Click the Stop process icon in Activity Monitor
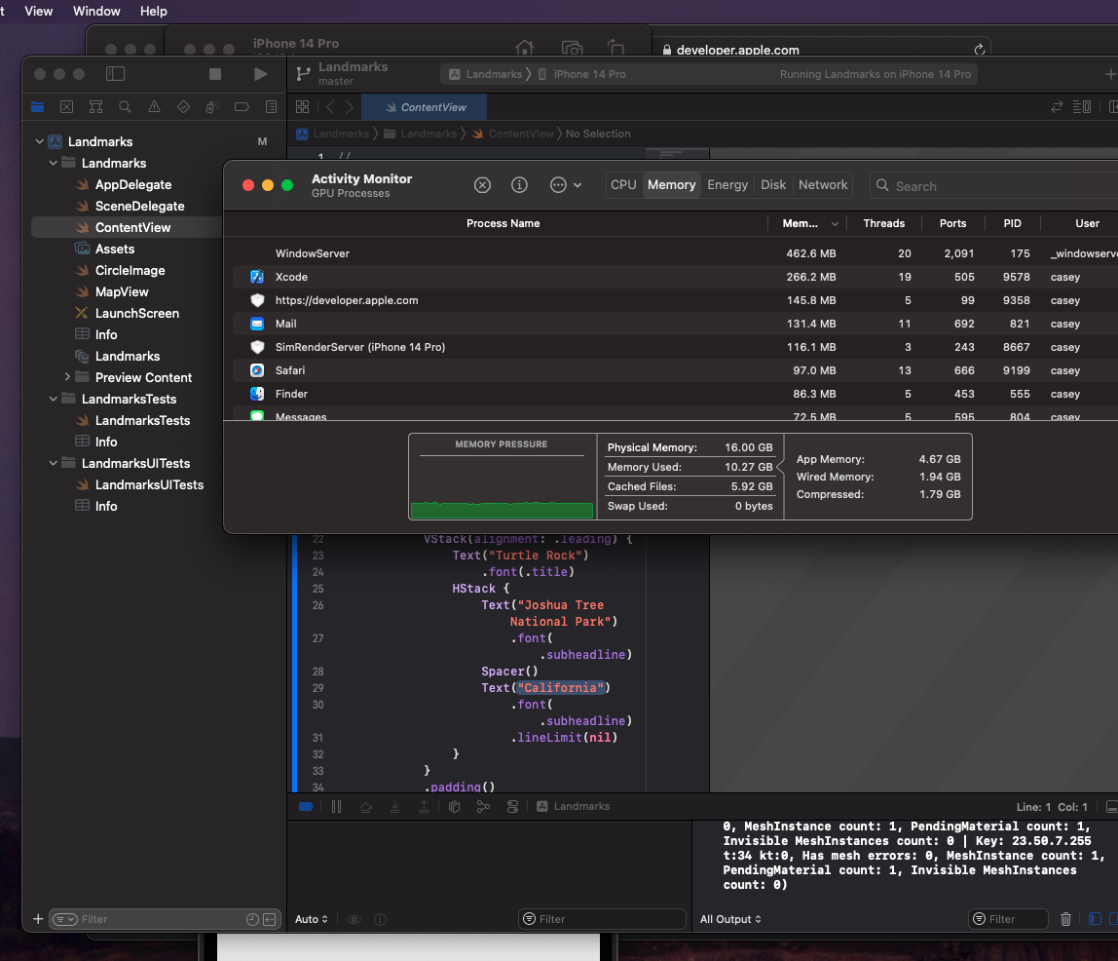The width and height of the screenshot is (1118, 961). [482, 185]
